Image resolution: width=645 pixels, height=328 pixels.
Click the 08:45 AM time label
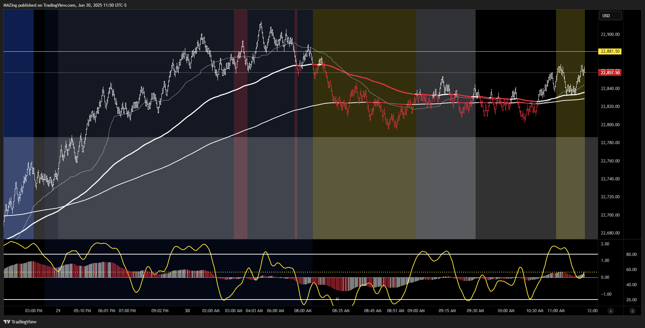tap(373, 311)
